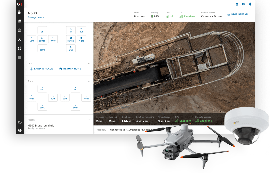Viewport: 270px width, 173px height.
Task: Open the route waypoints icon in sidebar
Action: pyautogui.click(x=19, y=48)
